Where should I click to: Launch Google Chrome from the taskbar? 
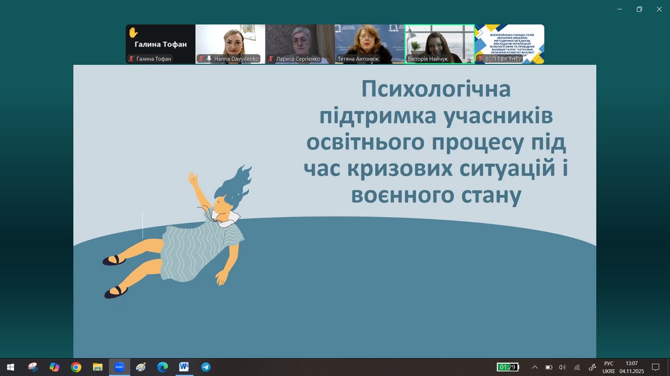[x=76, y=367]
